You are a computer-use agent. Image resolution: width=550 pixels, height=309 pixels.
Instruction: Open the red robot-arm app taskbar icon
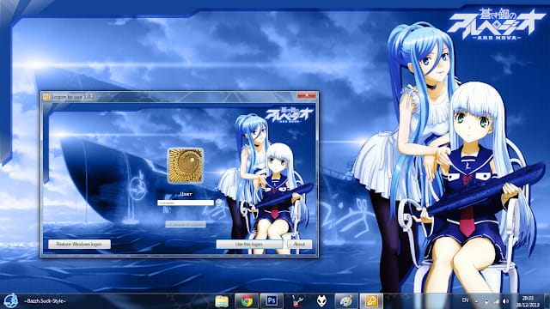point(297,301)
